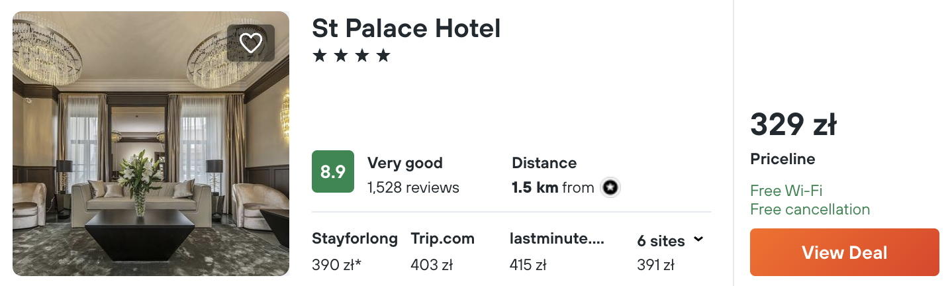Open the hotel lobby photo
The width and height of the screenshot is (948, 286).
click(x=151, y=144)
